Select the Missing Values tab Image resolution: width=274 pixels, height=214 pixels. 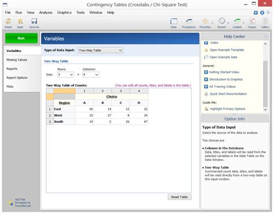(17, 60)
